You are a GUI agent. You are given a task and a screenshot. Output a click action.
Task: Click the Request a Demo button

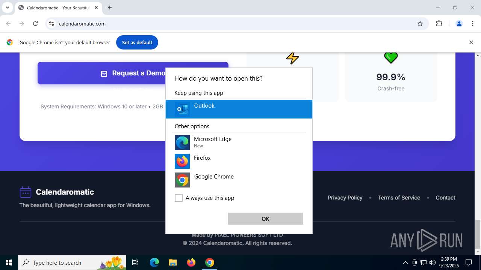(x=133, y=73)
